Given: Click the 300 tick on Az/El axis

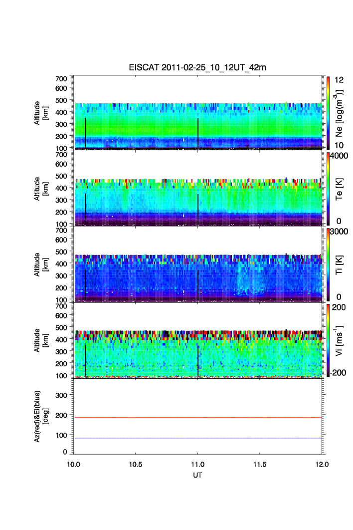Looking at the screenshot, I should [61, 395].
